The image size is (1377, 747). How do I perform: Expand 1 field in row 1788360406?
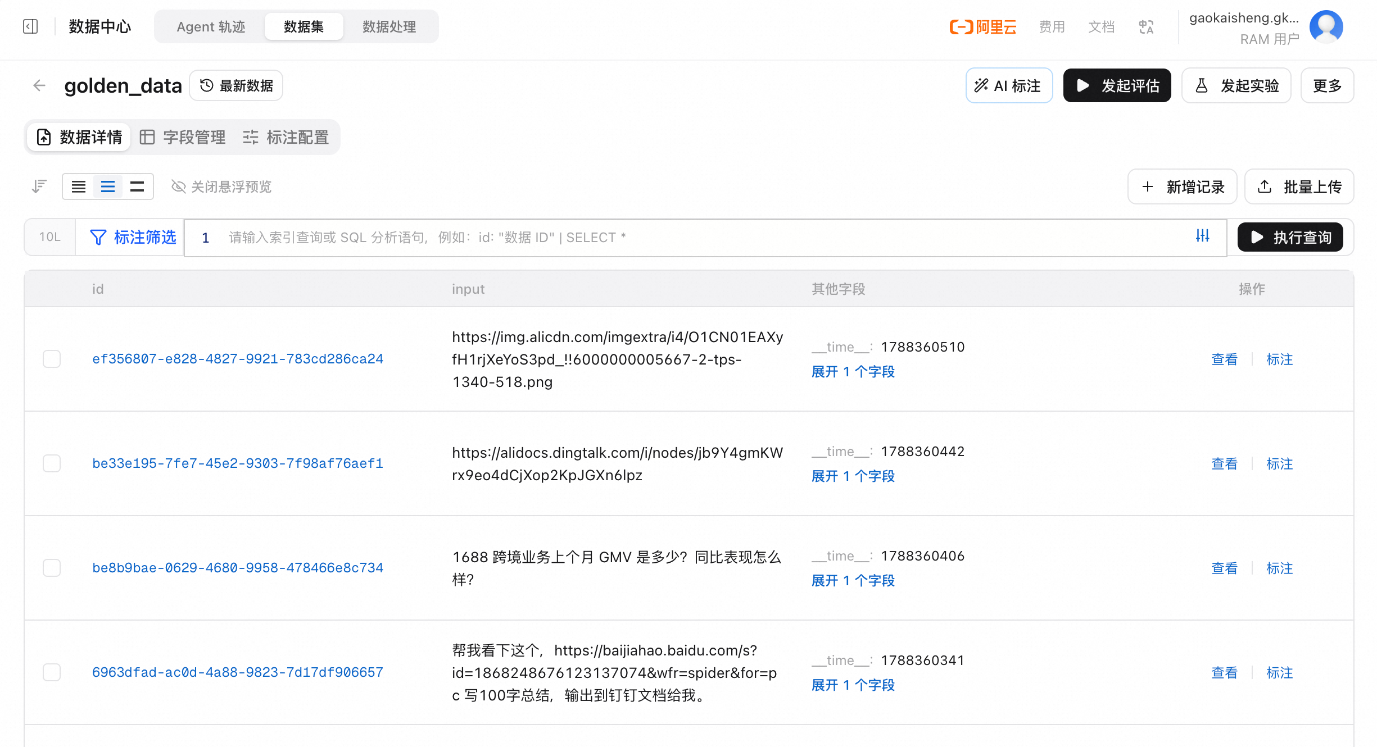(853, 580)
